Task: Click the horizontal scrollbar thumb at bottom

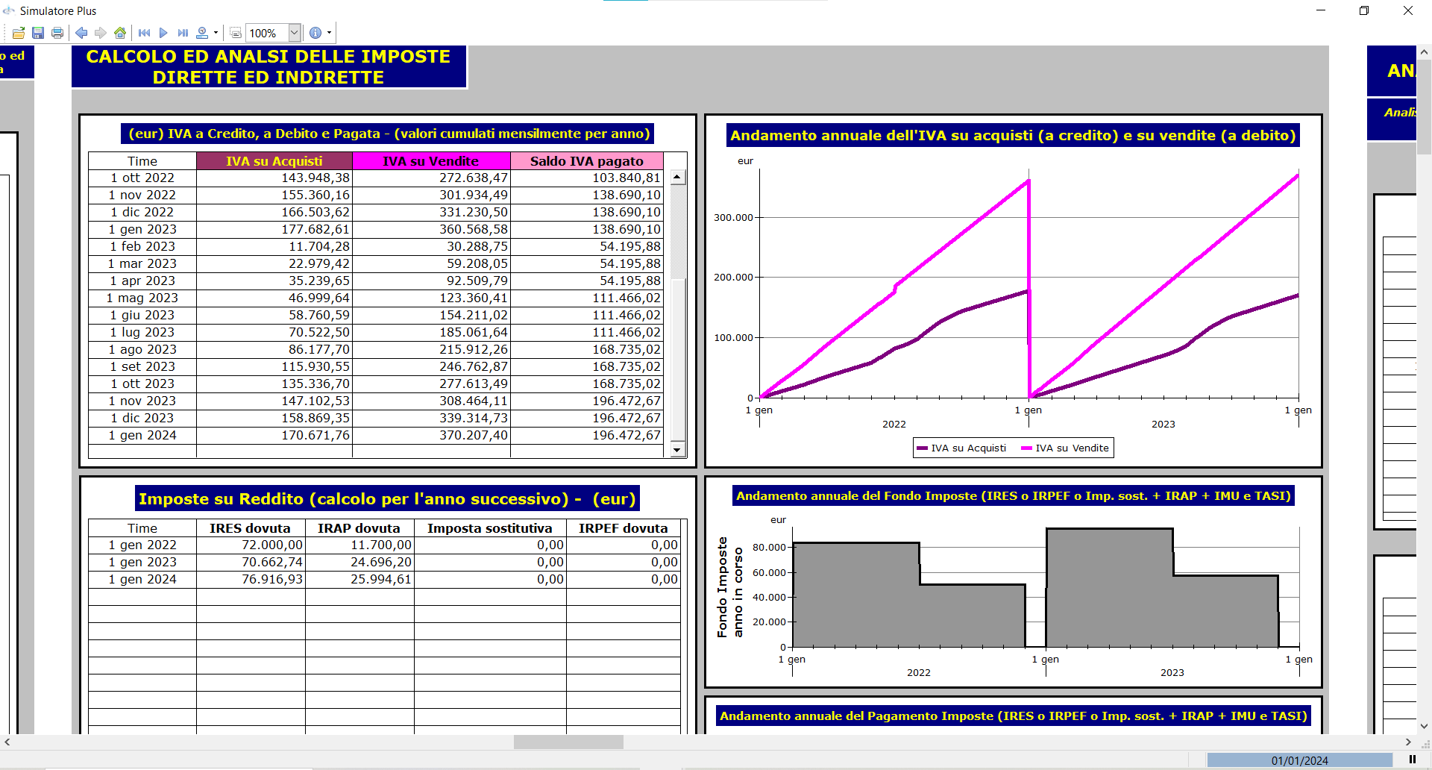Action: 568,742
